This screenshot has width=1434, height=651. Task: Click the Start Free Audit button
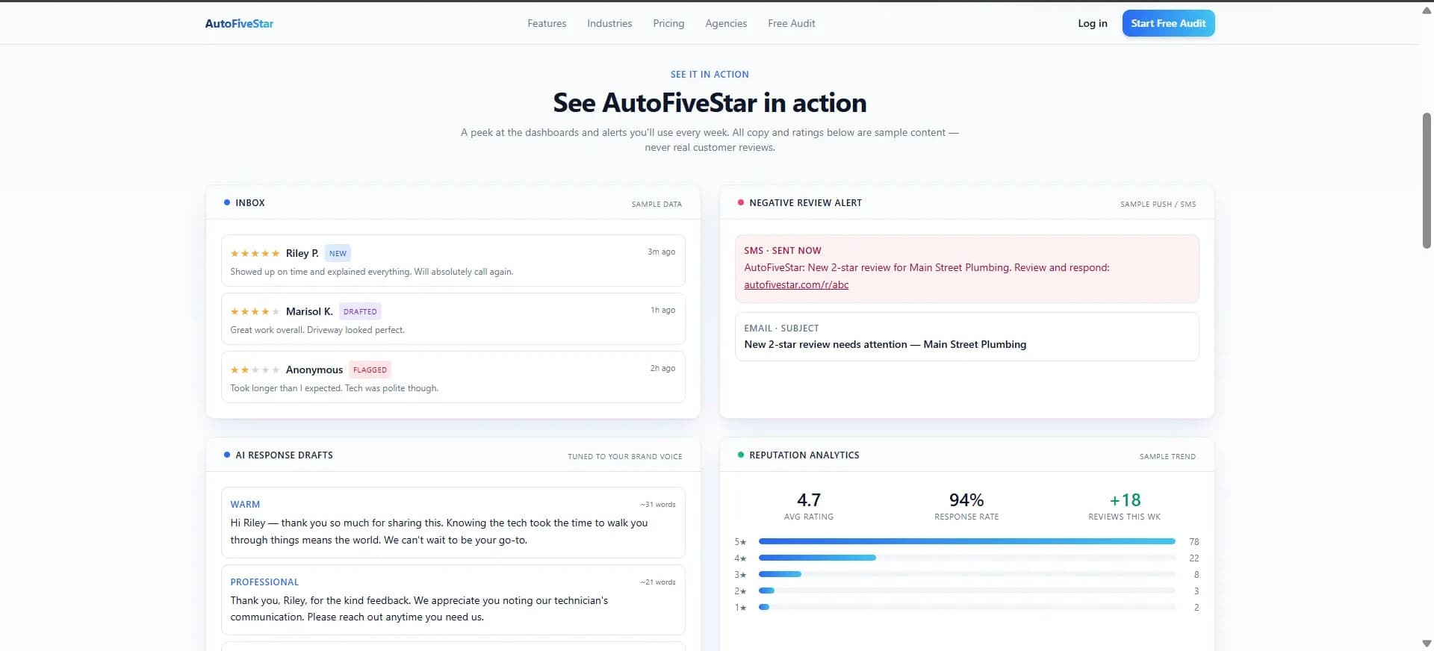[x=1168, y=23]
